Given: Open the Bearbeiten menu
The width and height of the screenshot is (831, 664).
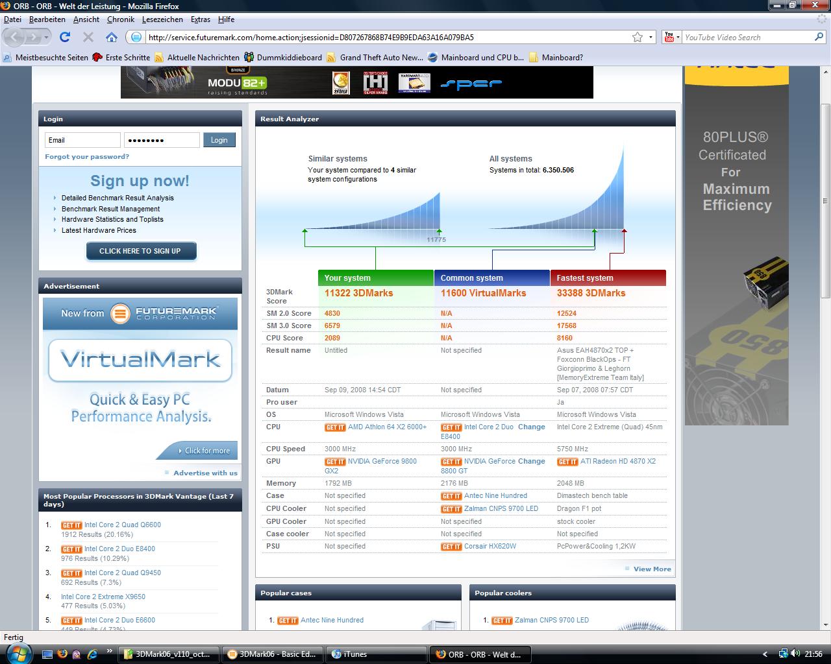Looking at the screenshot, I should click(x=47, y=19).
